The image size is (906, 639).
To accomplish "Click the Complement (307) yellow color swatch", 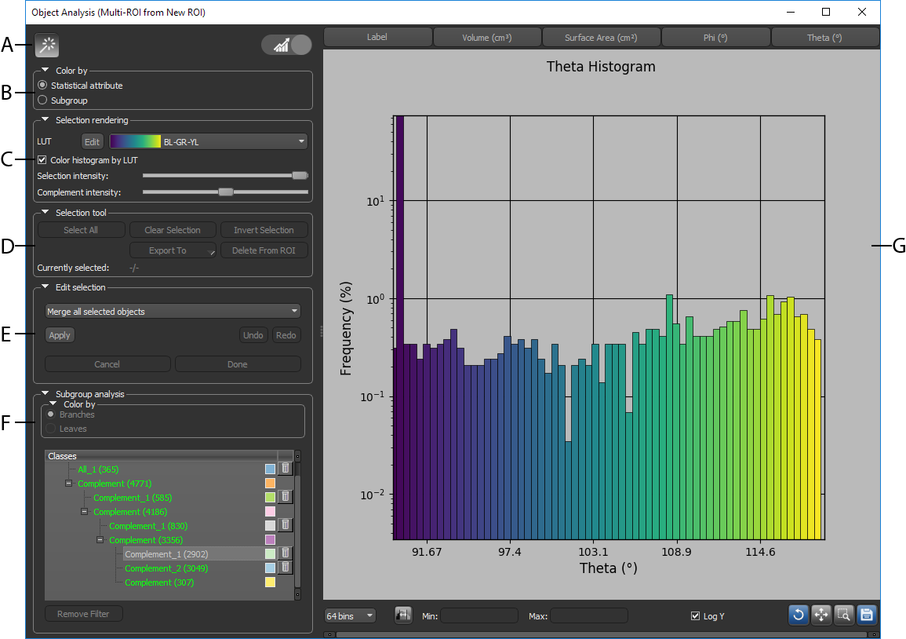I will [270, 582].
